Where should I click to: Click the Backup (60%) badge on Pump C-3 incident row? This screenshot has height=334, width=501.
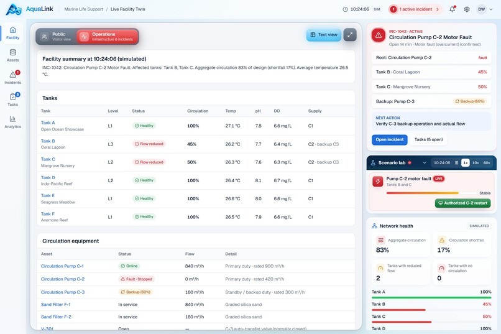pos(470,101)
